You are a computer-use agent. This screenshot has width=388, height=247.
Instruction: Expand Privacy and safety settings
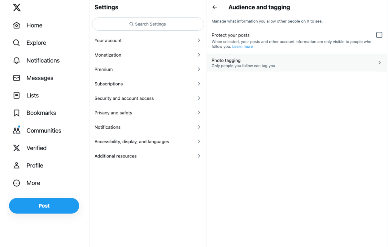[147, 113]
